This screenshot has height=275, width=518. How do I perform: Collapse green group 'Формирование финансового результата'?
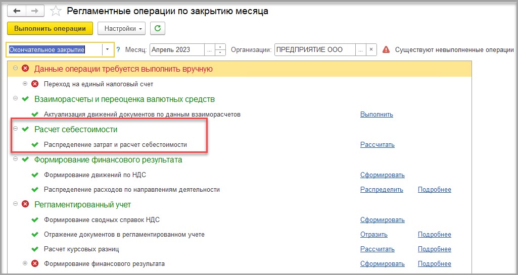click(15, 159)
